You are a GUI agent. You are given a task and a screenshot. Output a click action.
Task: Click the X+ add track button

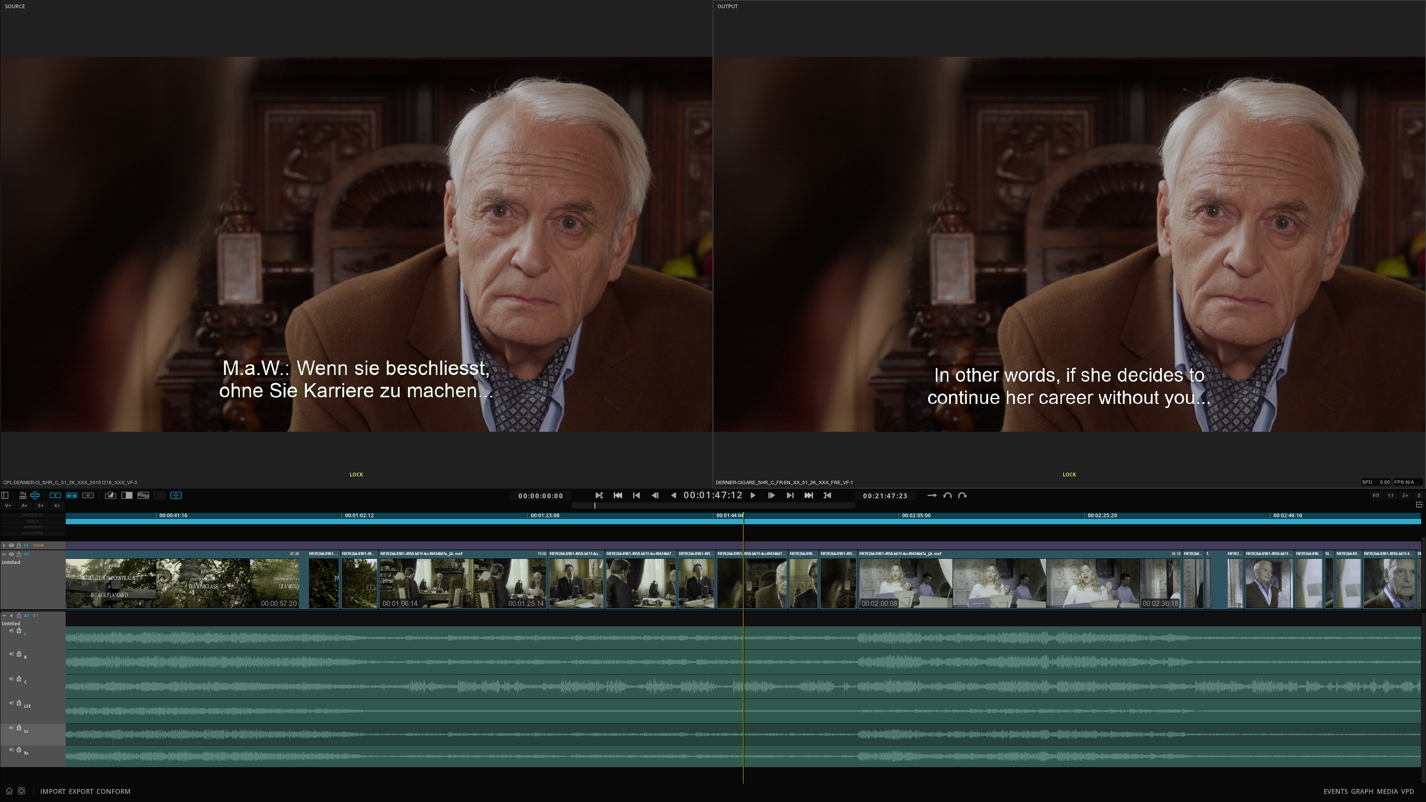point(56,505)
